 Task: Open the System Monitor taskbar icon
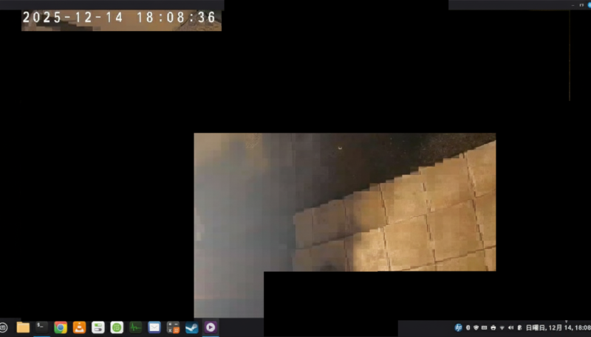(136, 327)
